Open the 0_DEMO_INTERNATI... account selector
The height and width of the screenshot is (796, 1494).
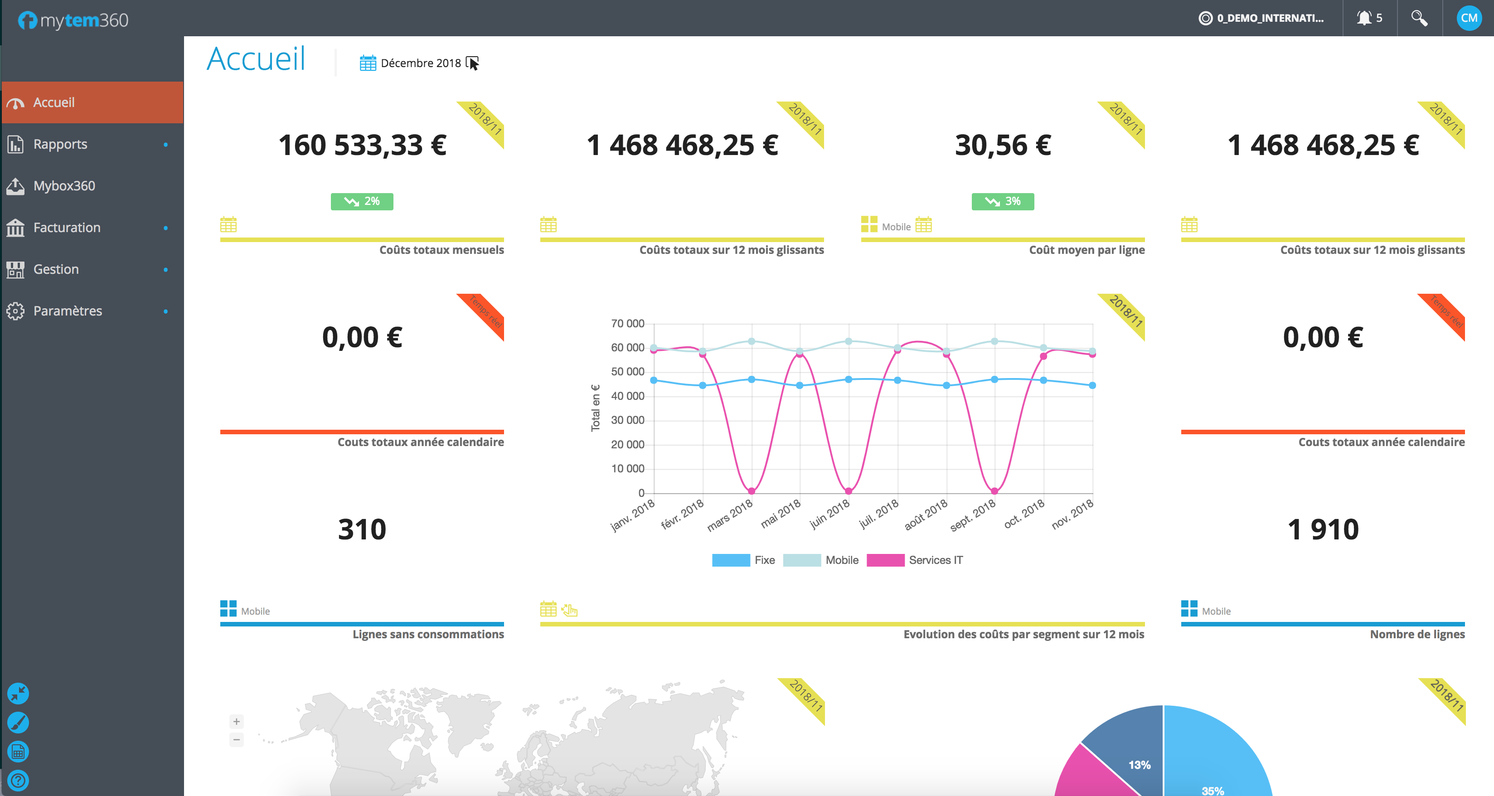tap(1261, 18)
